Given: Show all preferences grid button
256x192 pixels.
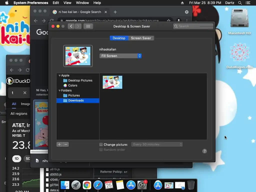Looking at the screenshot, I should point(88,26).
